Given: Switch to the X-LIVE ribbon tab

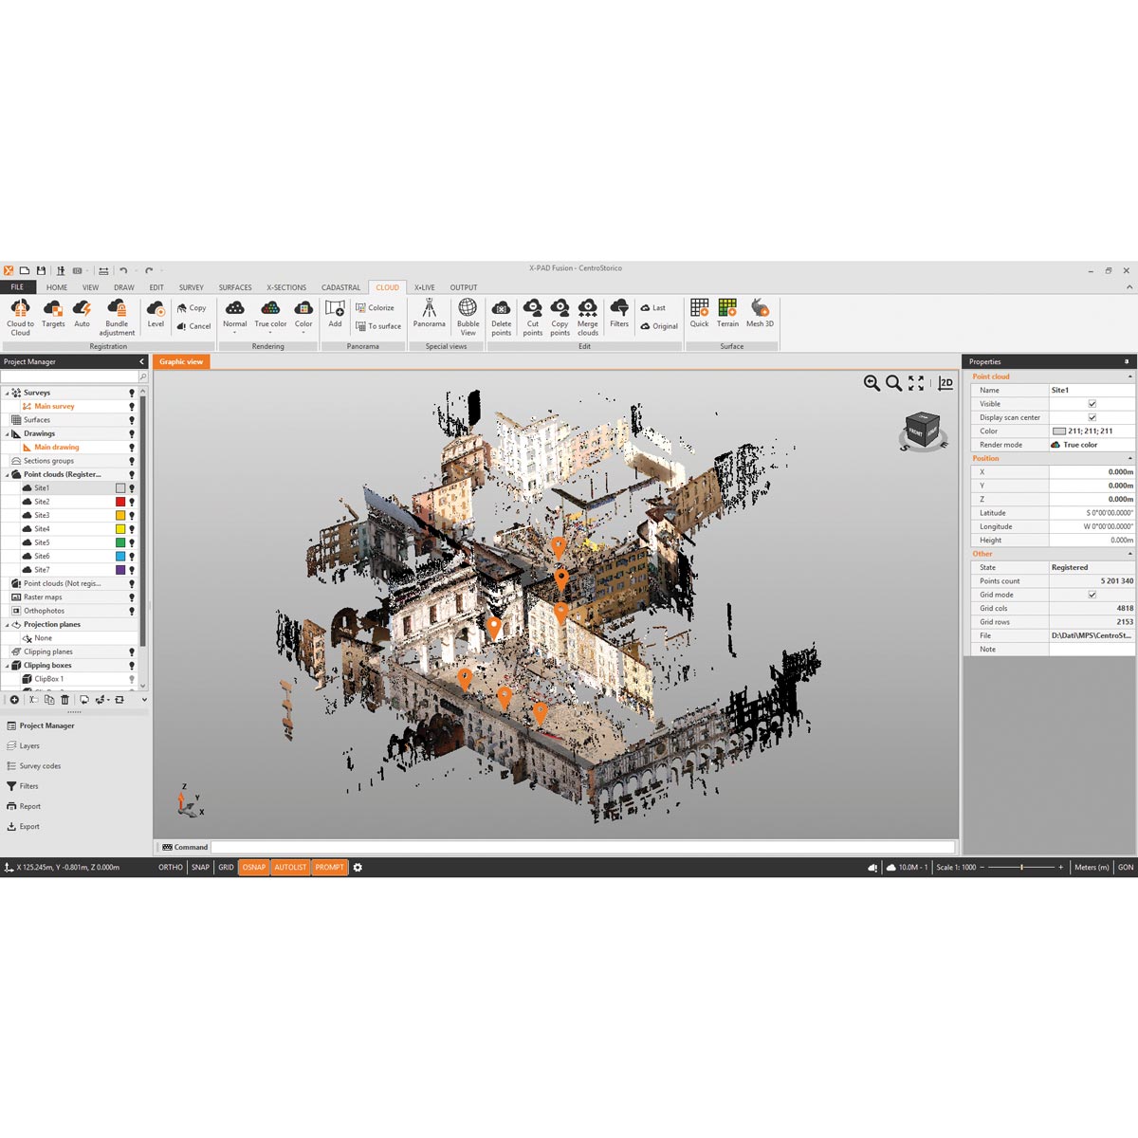Looking at the screenshot, I should point(424,287).
